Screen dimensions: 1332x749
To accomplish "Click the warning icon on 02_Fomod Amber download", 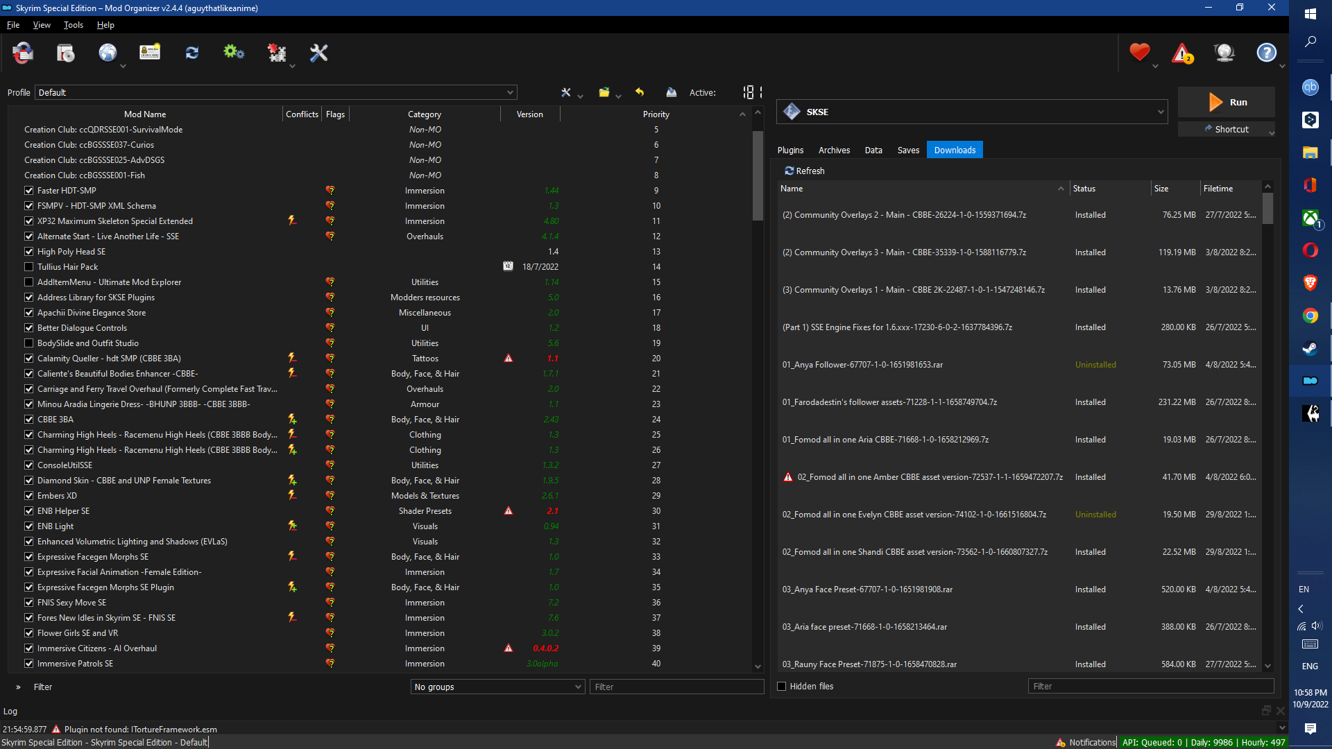I will coord(788,477).
